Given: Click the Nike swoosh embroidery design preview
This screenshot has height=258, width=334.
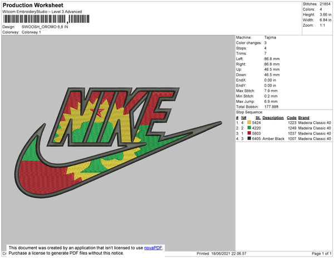Looking at the screenshot, I should click(118, 142).
